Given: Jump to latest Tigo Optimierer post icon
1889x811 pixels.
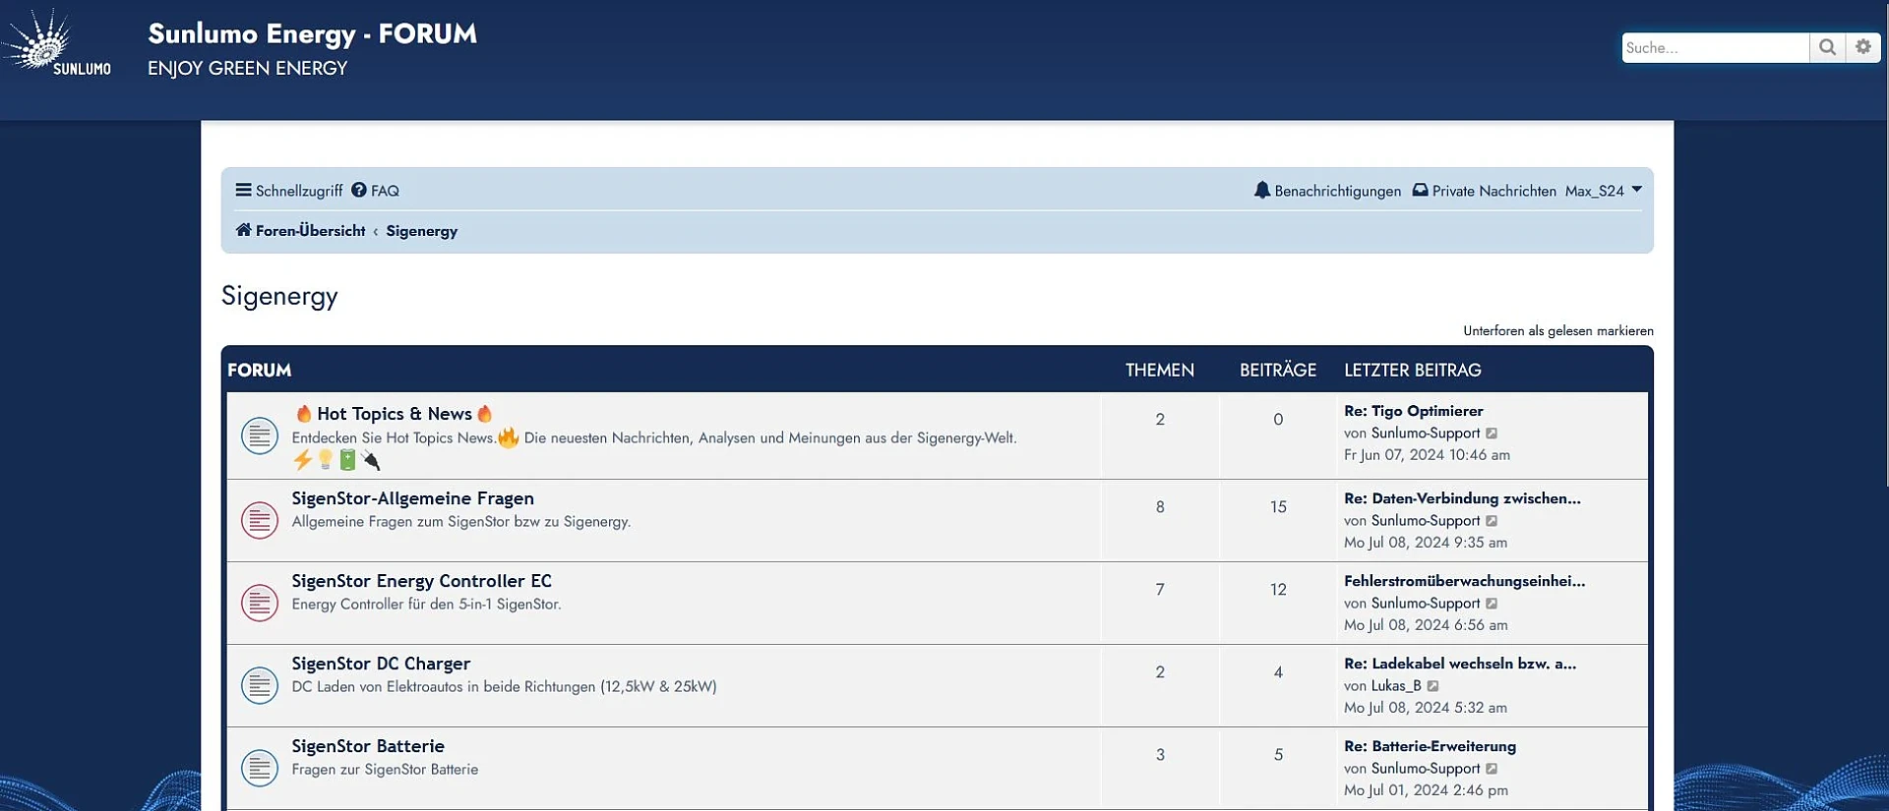Looking at the screenshot, I should 1492,434.
